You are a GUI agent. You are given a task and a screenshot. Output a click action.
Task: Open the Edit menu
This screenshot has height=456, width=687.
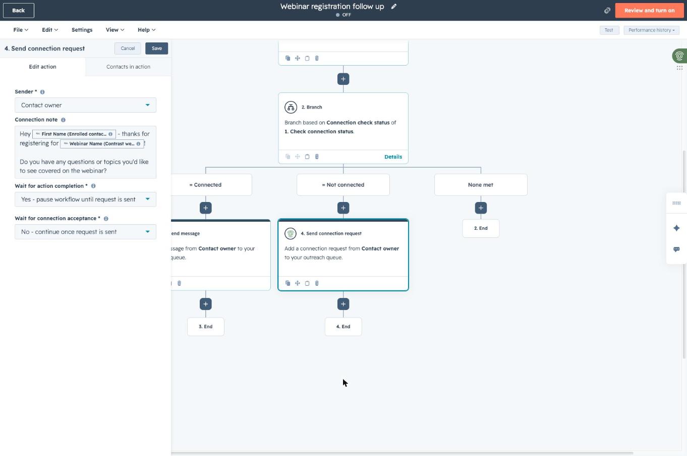50,30
